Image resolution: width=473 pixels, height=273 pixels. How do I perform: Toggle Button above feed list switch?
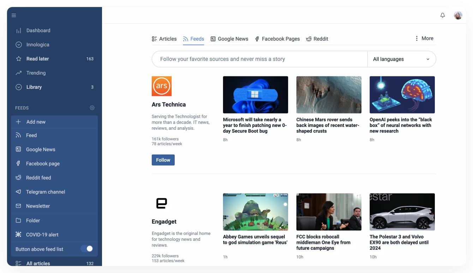click(x=86, y=249)
